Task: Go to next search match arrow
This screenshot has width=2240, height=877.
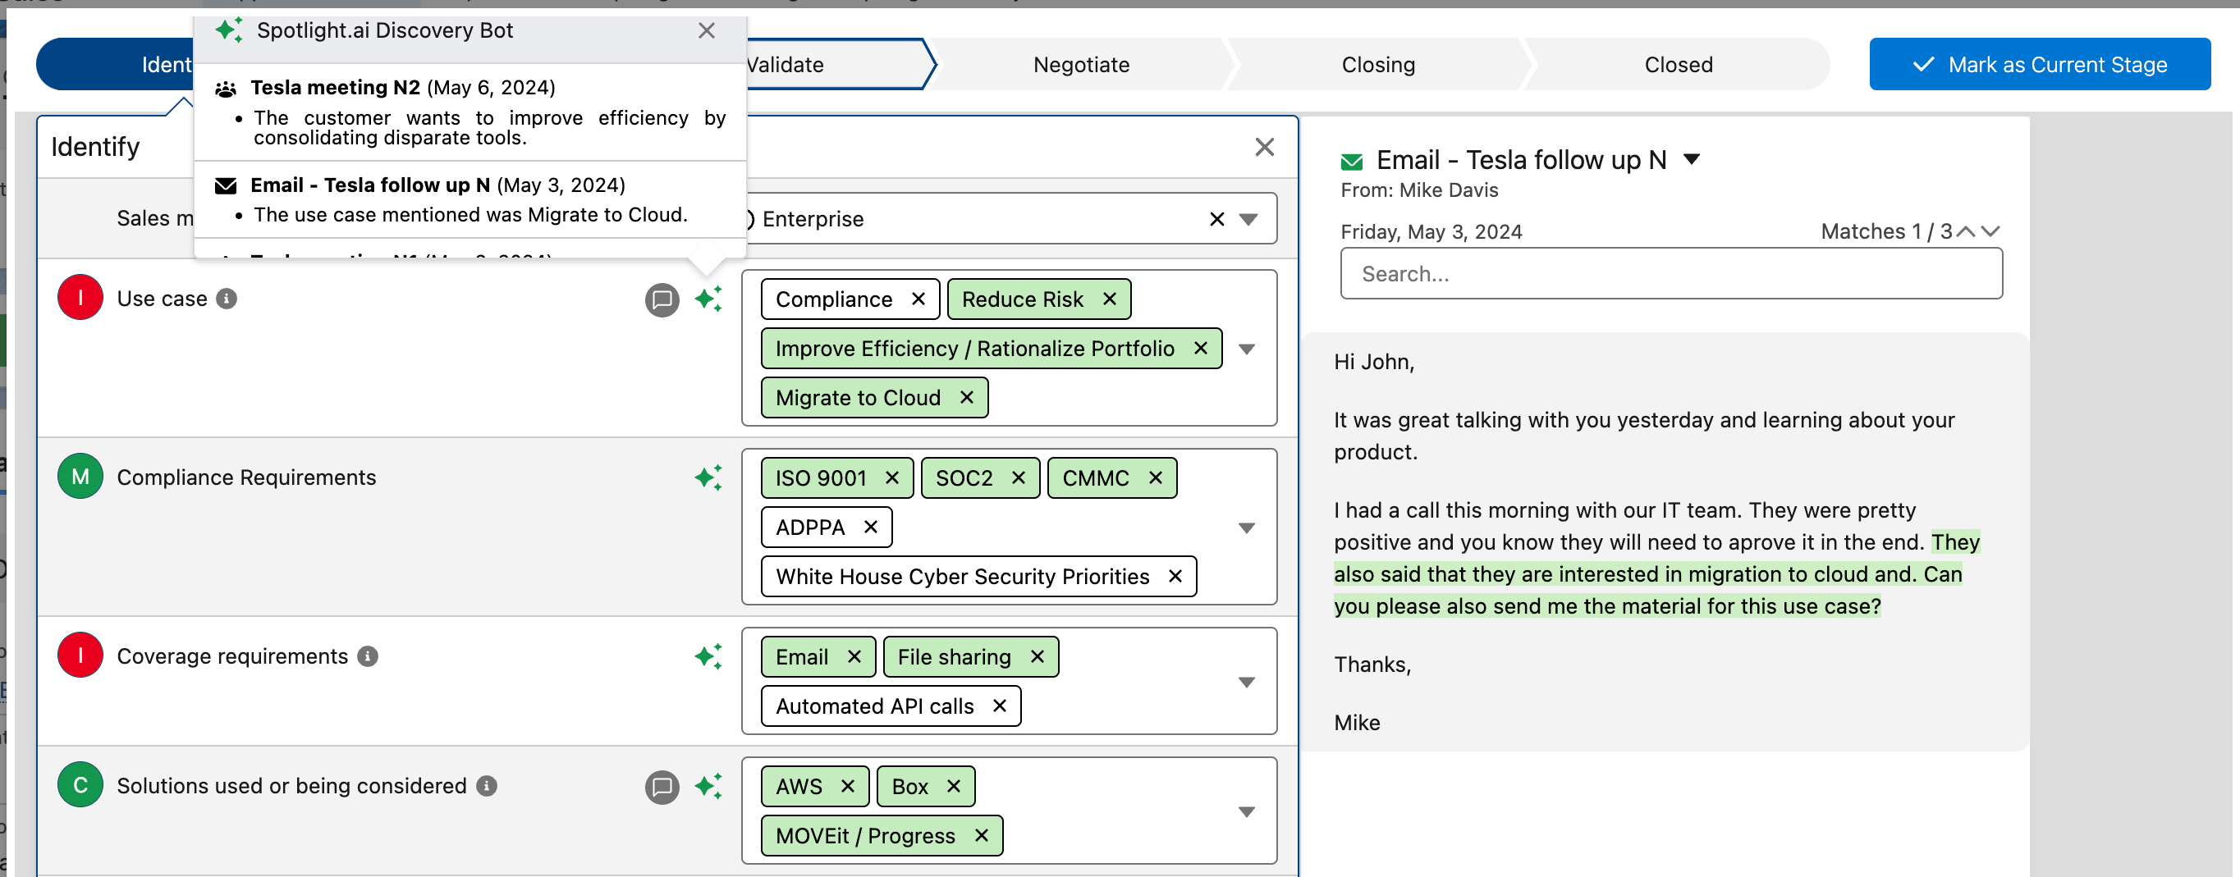Action: tap(1990, 231)
